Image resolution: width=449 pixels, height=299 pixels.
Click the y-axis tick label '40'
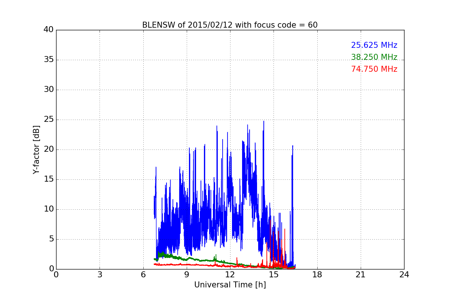[49, 30]
